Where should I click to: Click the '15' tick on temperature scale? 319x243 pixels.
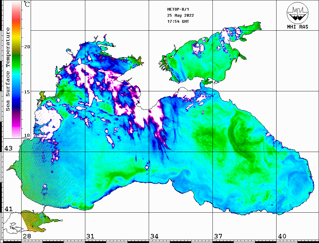coord(27,92)
